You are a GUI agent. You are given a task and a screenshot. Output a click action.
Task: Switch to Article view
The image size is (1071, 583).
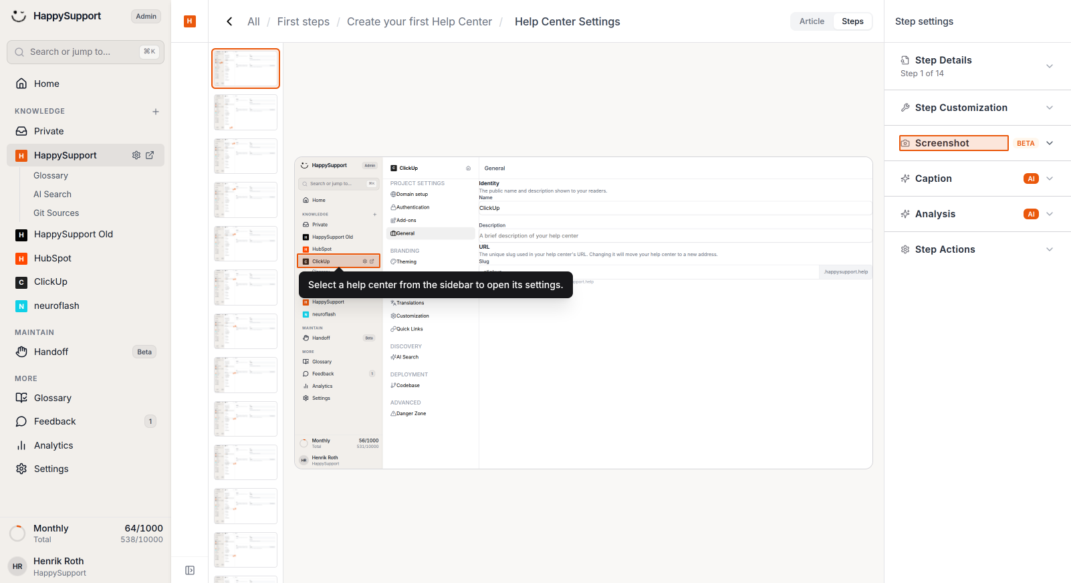pyautogui.click(x=812, y=21)
